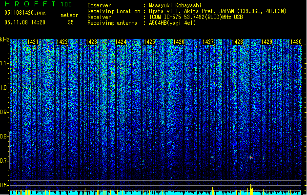The width and height of the screenshot is (307, 195).
Task: Click the 1427 time marker
Action: (208, 42)
